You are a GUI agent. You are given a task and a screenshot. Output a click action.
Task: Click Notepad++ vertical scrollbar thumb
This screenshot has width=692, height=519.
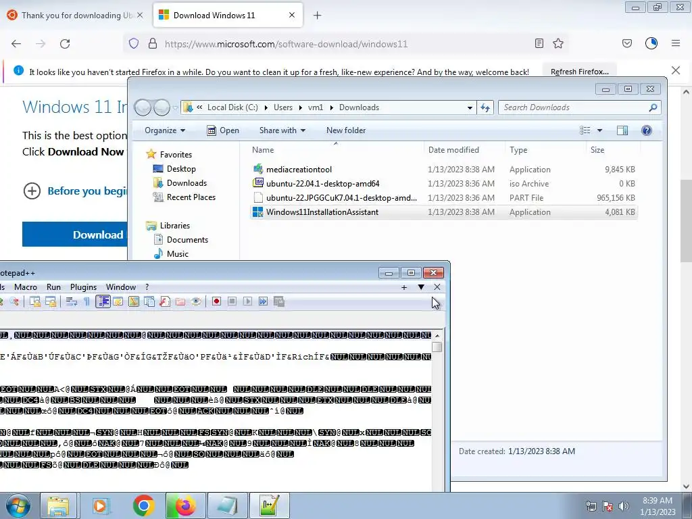pyautogui.click(x=437, y=347)
